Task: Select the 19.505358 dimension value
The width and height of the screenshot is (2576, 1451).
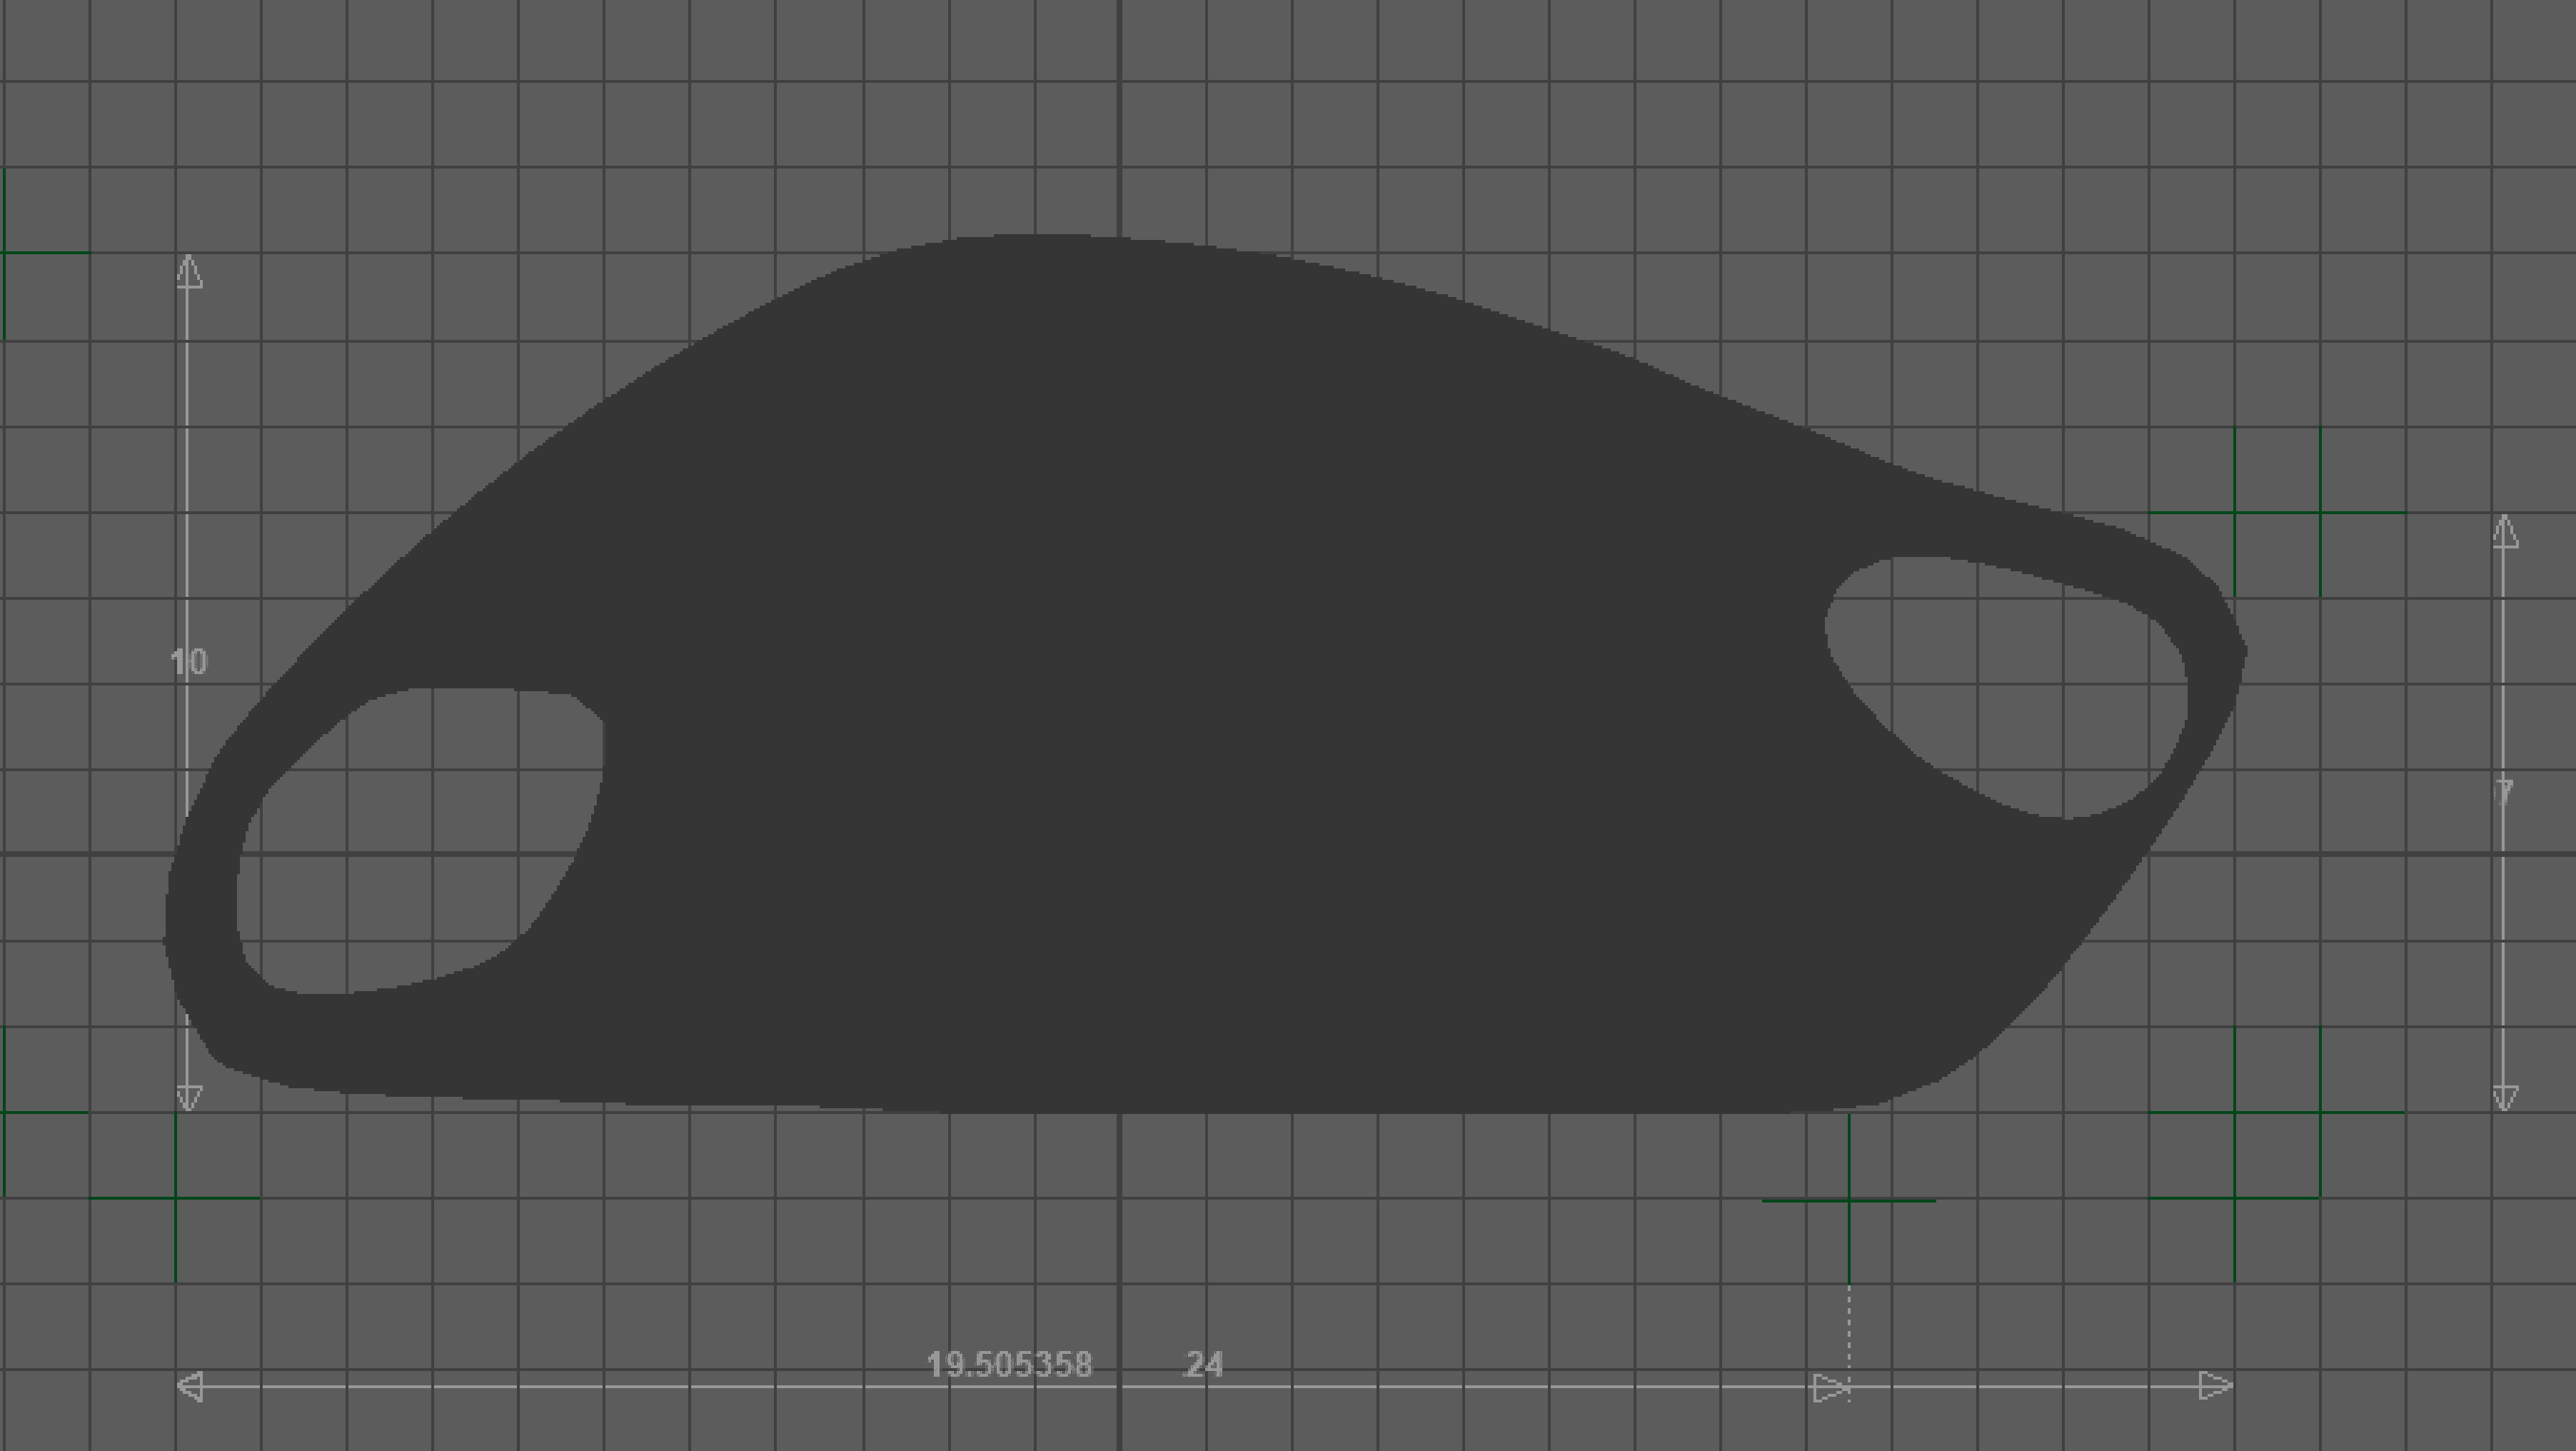Action: [x=1009, y=1365]
